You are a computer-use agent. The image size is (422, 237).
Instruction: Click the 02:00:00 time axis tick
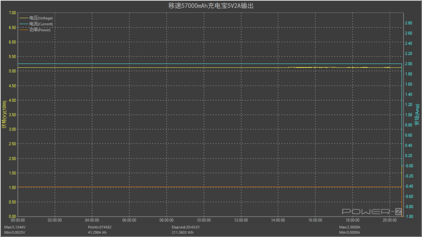pyautogui.click(x=55, y=220)
